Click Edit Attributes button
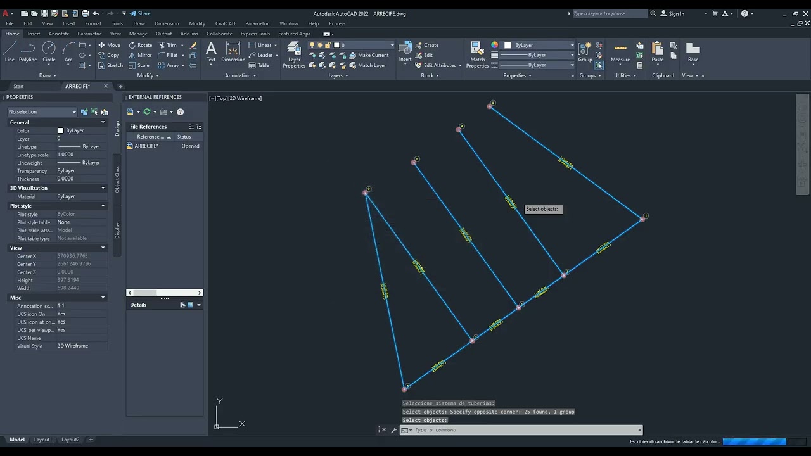 click(435, 65)
